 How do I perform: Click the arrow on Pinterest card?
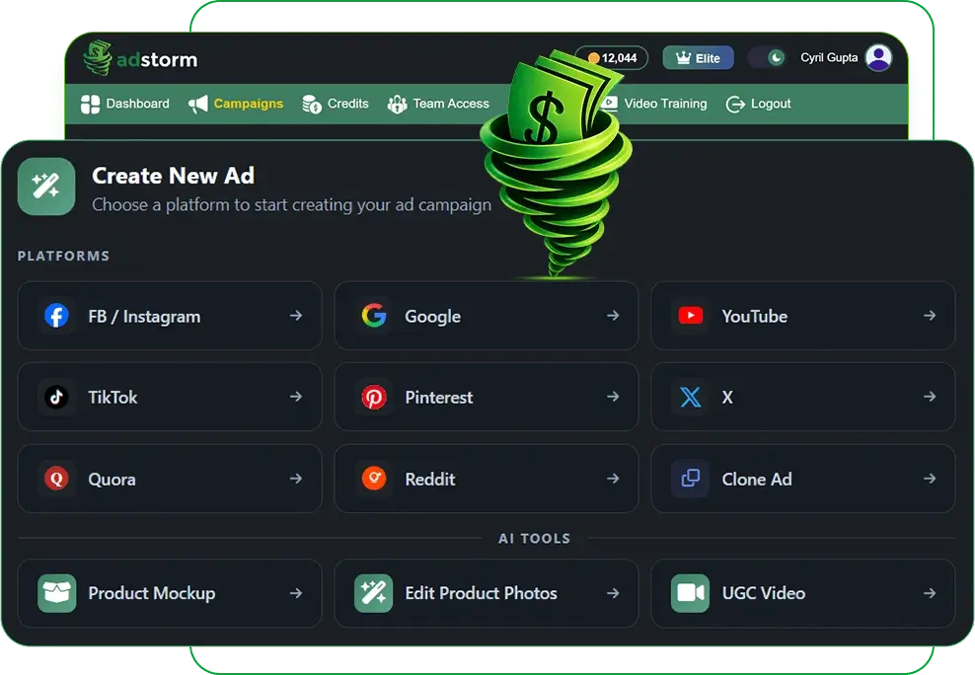[613, 397]
